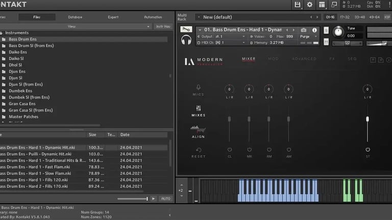Open the FX tab

coord(332,59)
